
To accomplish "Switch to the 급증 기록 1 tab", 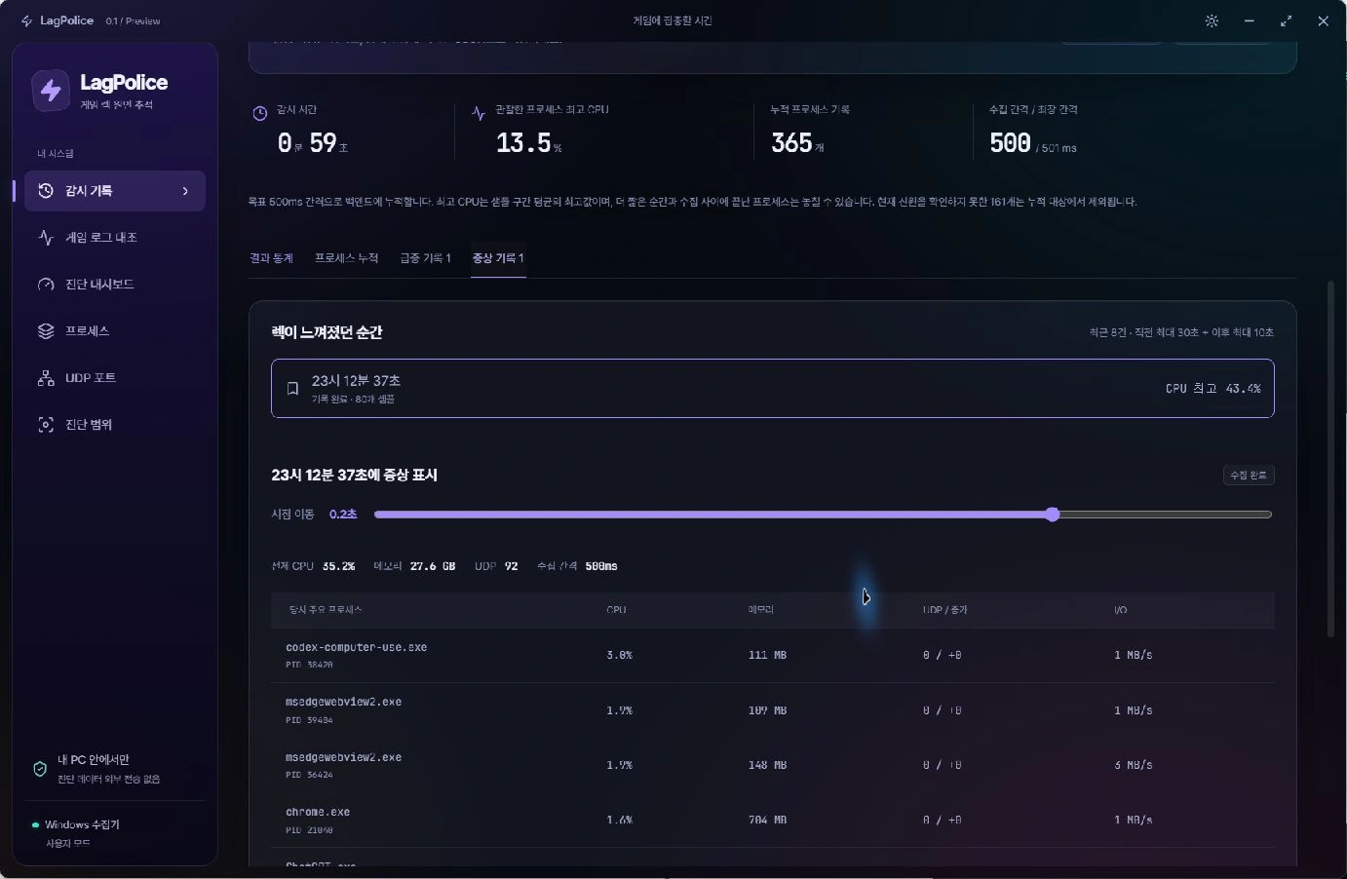I will (426, 258).
